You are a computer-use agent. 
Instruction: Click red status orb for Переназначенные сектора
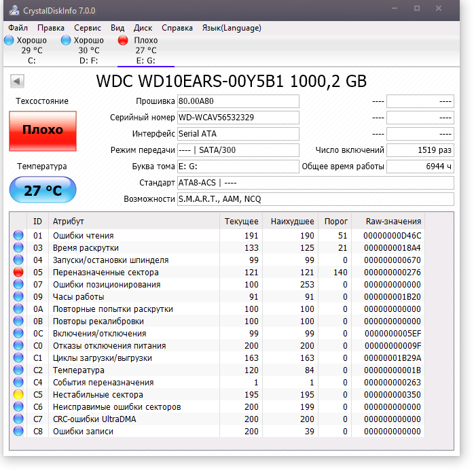pyautogui.click(x=18, y=273)
